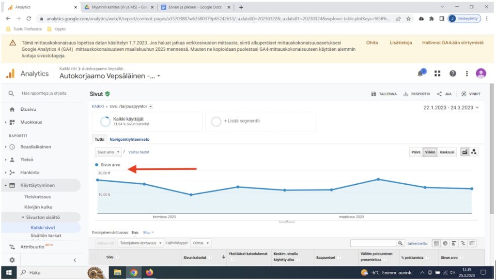Toggle the Kaikki käyttäjät segment
Image resolution: width=496 pixels, height=280 pixels.
(x=147, y=121)
